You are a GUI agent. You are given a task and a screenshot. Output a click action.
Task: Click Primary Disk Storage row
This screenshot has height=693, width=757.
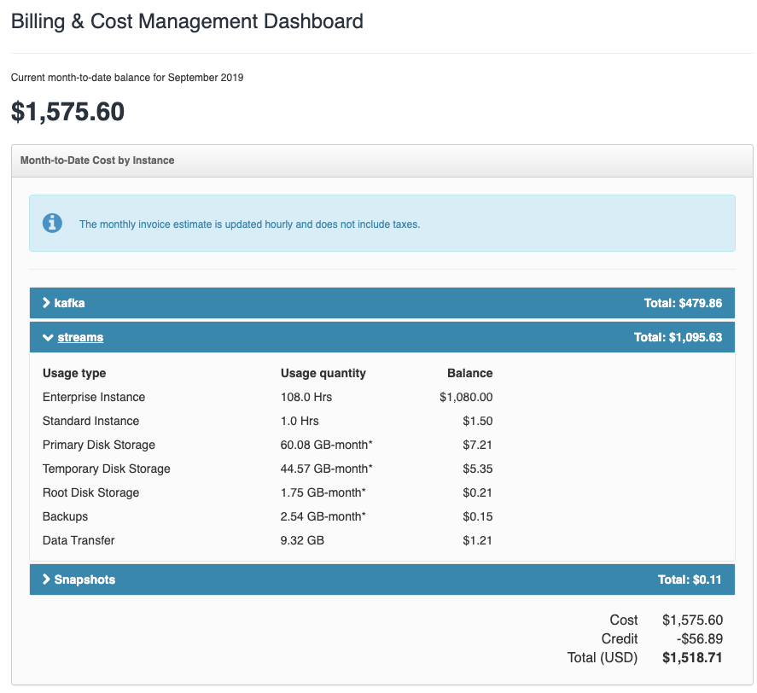click(267, 445)
